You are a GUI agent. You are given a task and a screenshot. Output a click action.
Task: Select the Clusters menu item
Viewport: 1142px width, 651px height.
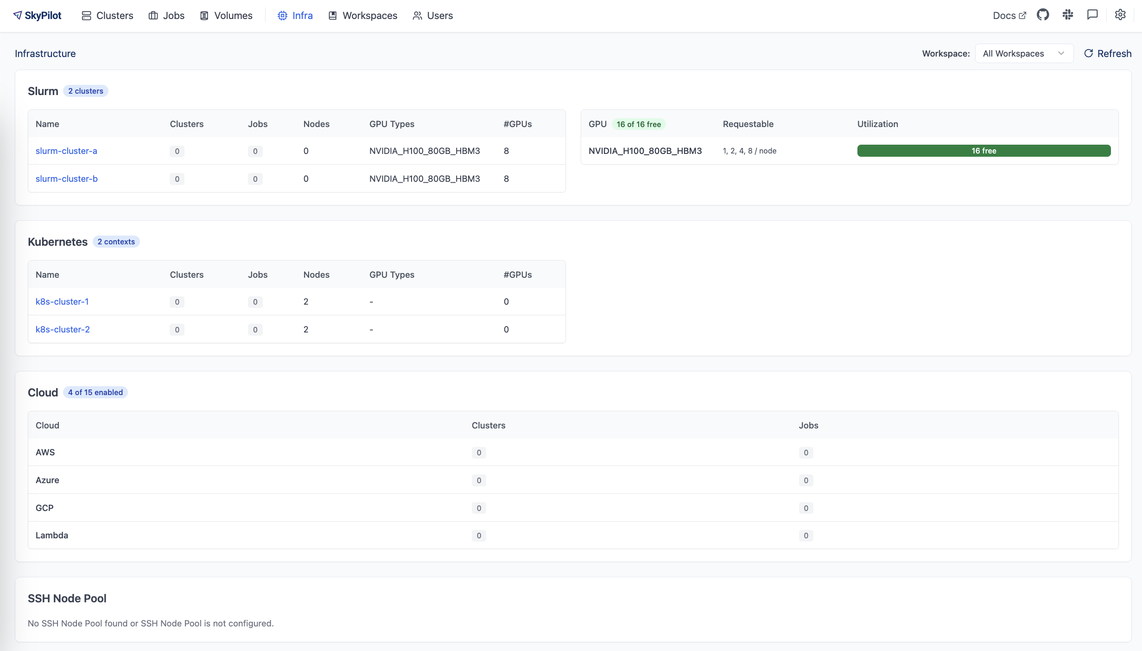pyautogui.click(x=108, y=15)
